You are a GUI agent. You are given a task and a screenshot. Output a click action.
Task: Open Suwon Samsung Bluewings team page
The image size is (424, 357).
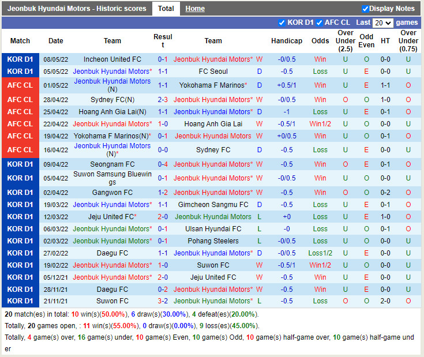pyautogui.click(x=112, y=178)
